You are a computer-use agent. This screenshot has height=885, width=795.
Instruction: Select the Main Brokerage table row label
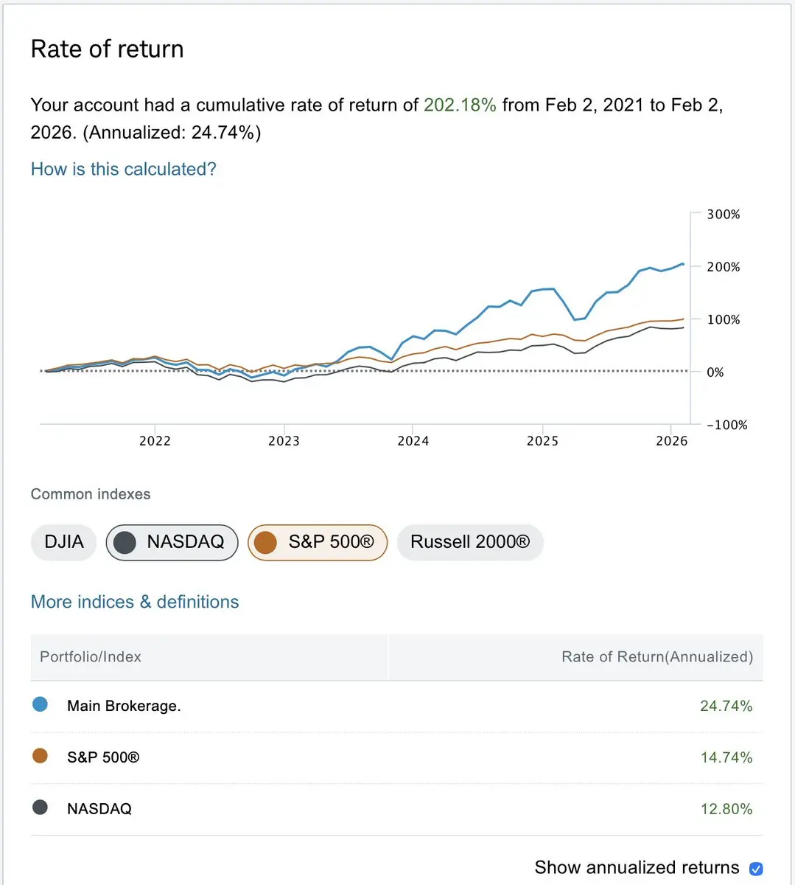coord(124,706)
